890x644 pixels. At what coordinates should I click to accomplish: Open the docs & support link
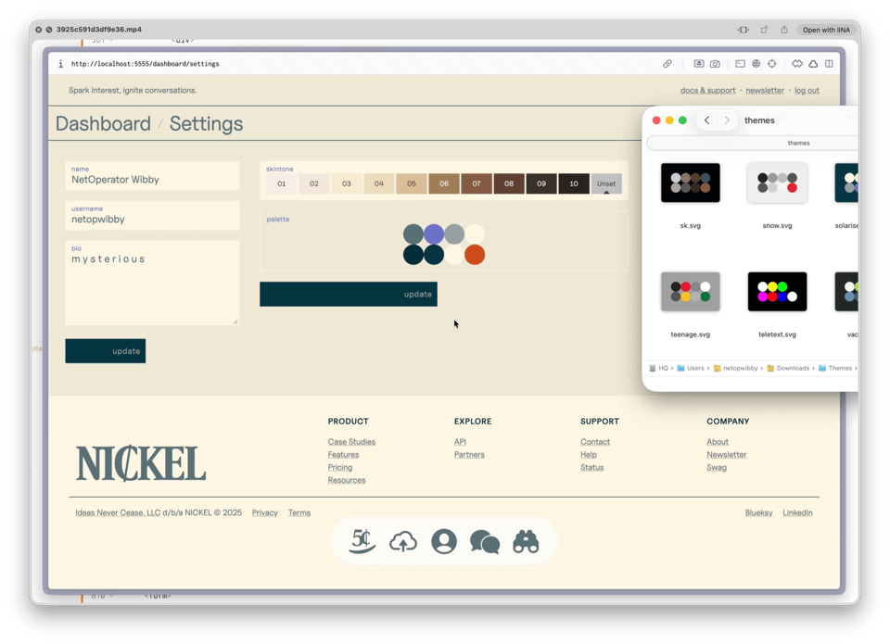coord(707,91)
